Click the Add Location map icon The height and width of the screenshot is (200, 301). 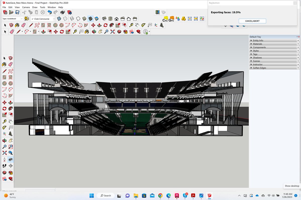tap(158, 12)
